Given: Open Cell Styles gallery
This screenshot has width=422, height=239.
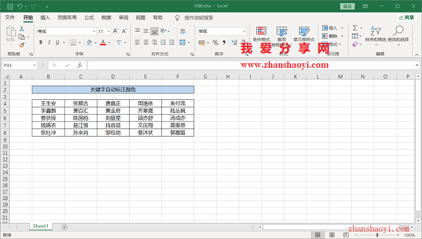Looking at the screenshot, I should coord(304,34).
